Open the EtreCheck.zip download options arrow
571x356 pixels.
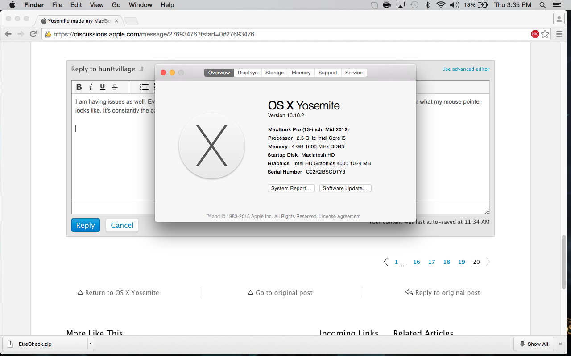tap(91, 344)
